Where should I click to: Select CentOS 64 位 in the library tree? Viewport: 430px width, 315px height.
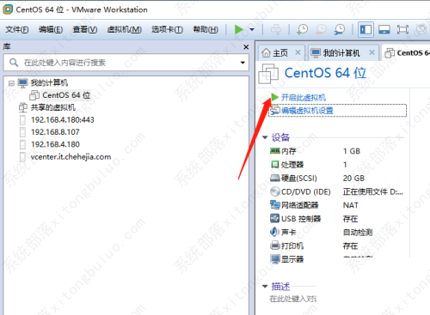[x=66, y=95]
